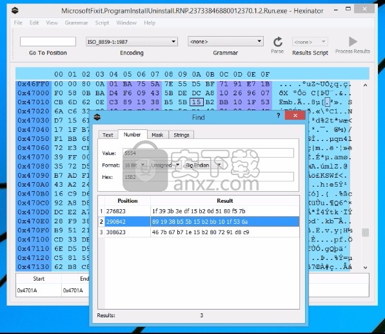Image resolution: width=385 pixels, height=334 pixels.
Task: Open the Script menu
Action: pyautogui.click(x=102, y=23)
